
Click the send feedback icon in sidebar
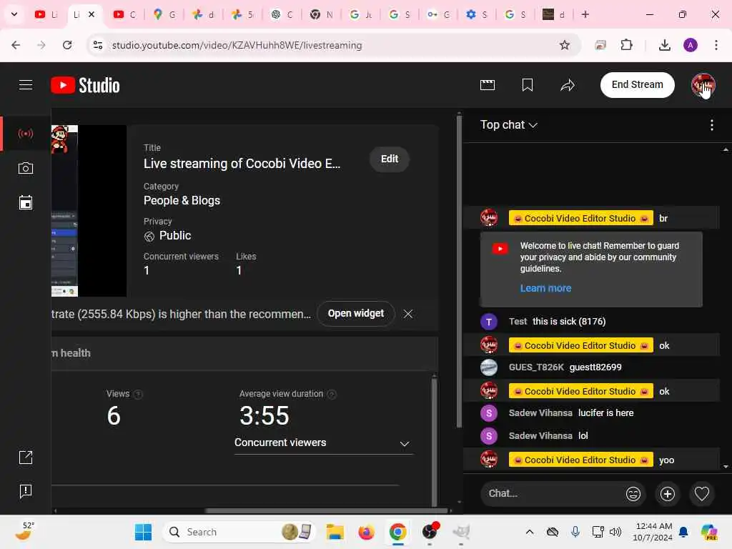26,491
